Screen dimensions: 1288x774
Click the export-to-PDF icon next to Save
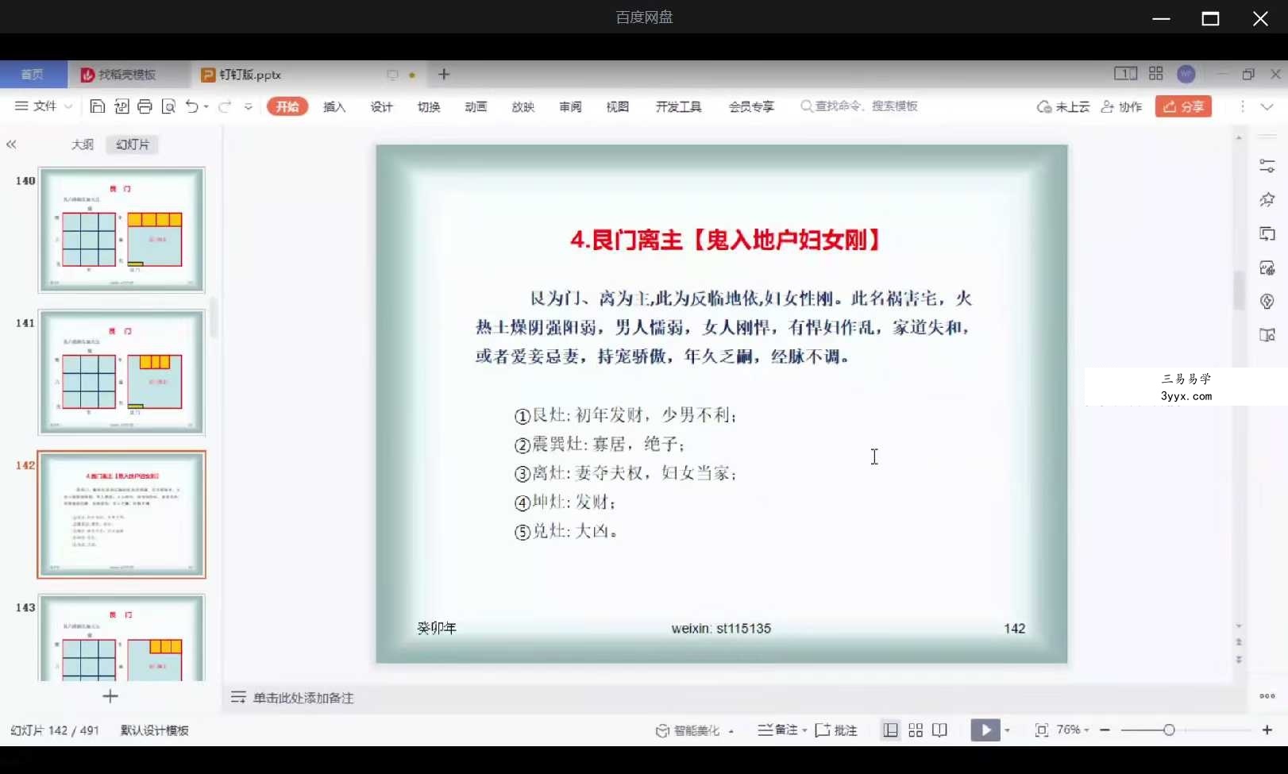point(121,106)
